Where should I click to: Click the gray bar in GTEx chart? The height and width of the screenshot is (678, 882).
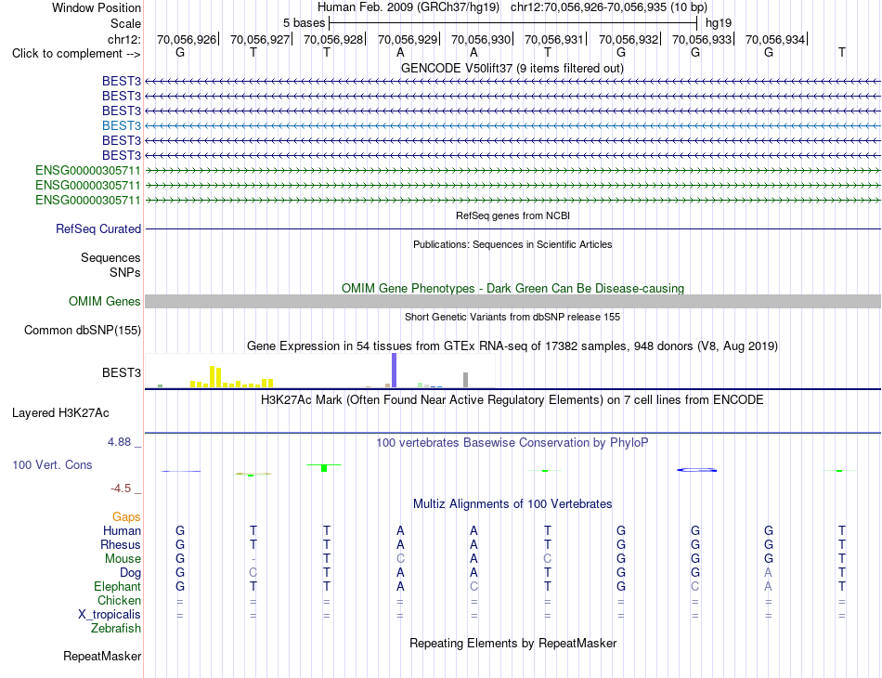465,380
